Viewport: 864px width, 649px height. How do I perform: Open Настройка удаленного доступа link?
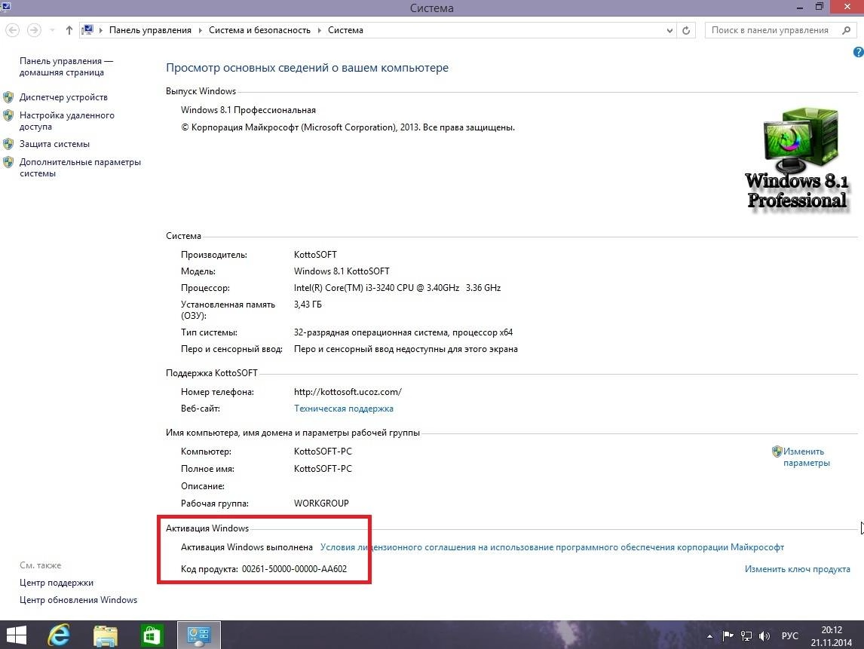click(x=66, y=121)
